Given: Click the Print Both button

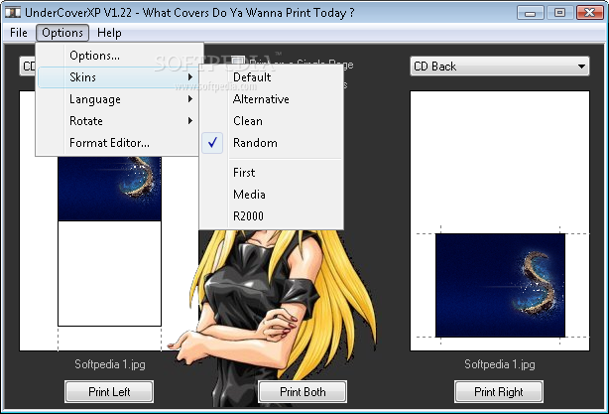Looking at the screenshot, I should pyautogui.click(x=303, y=391).
